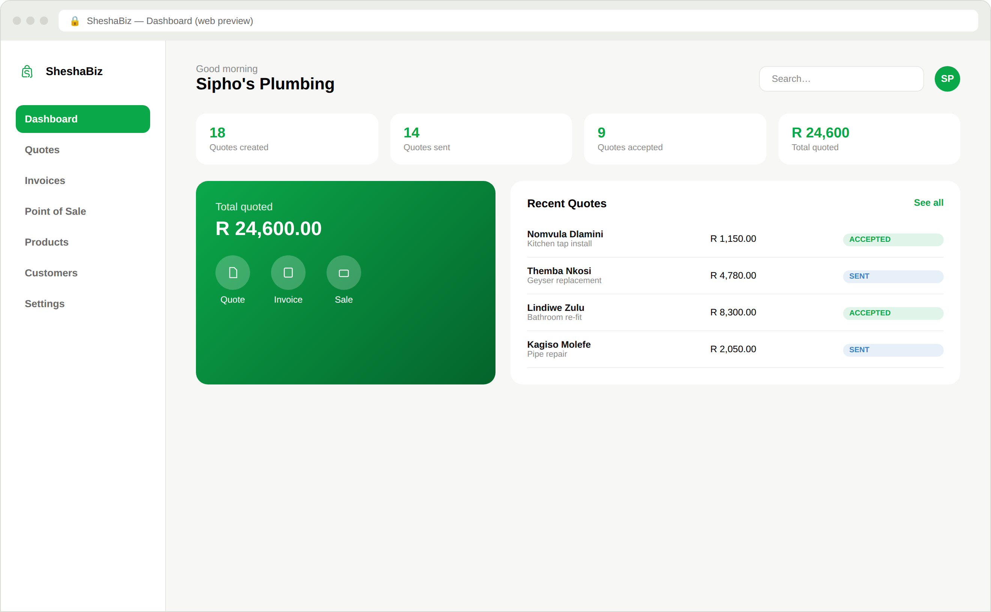This screenshot has width=991, height=612.
Task: Click the lock icon in address bar
Action: (x=75, y=21)
